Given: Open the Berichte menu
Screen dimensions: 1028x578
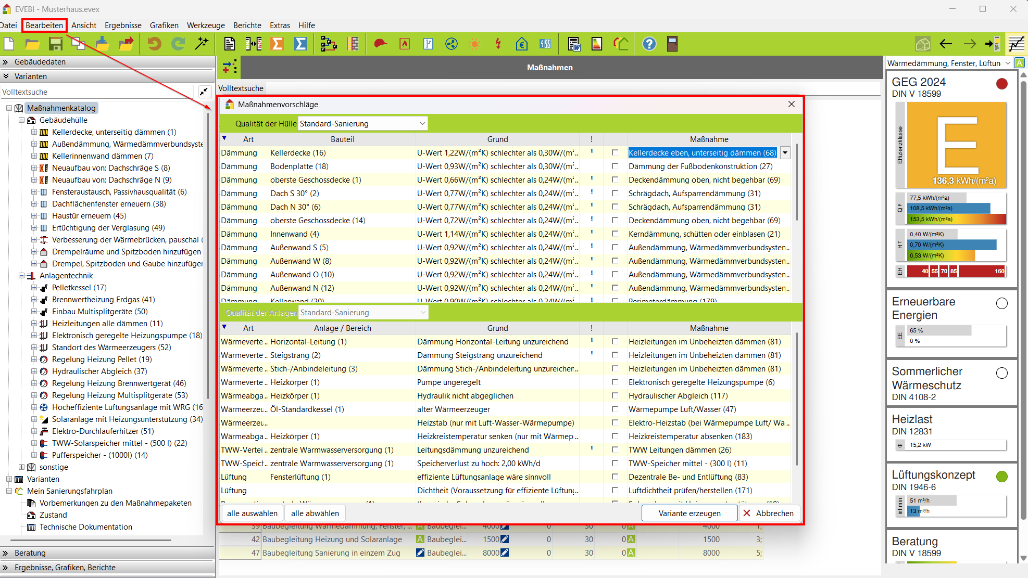Looking at the screenshot, I should click(x=247, y=25).
